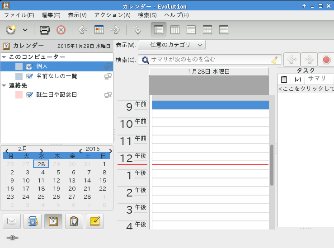Switch to day view icon
This screenshot has height=248, width=334.
click(x=158, y=30)
